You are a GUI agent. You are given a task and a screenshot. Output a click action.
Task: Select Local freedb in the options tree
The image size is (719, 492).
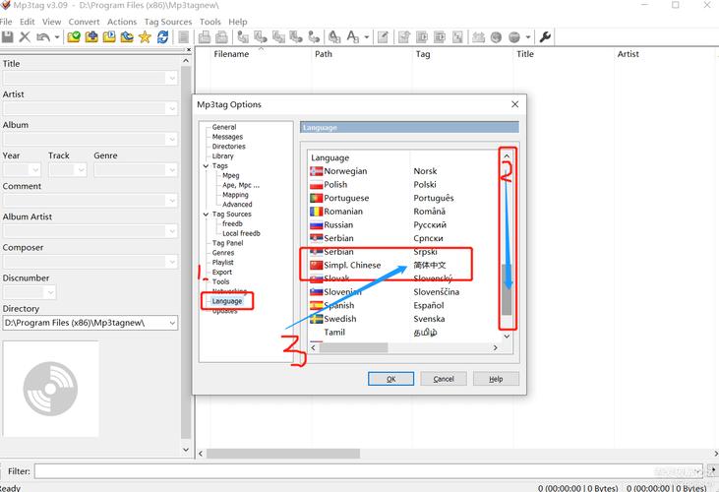241,233
